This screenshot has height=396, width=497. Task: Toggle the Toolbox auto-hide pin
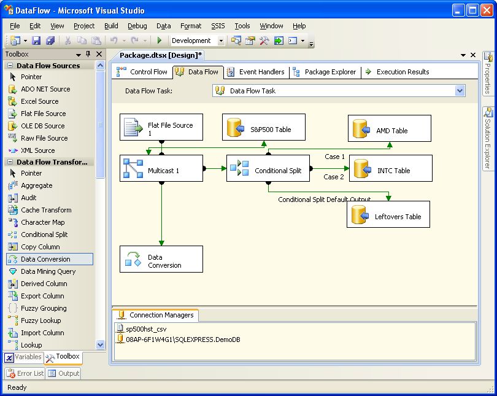click(88, 54)
